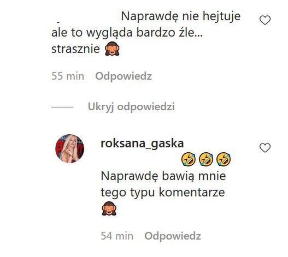288x257 pixels.
Task: Click the line beside "Ukryj odpowiedzi"
Action: point(62,107)
